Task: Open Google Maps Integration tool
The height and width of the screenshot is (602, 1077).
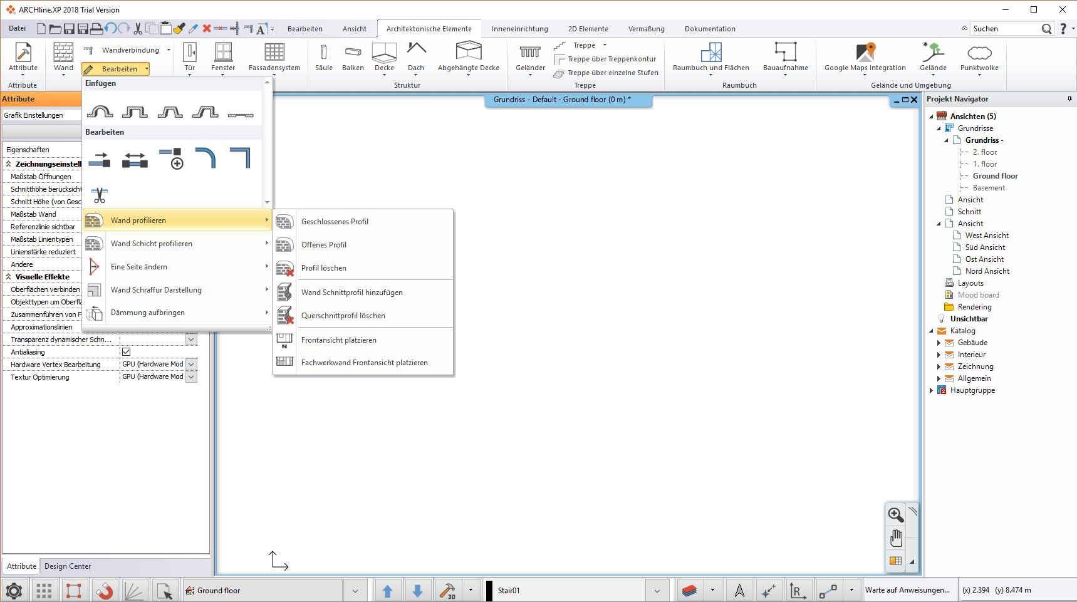Action: point(865,58)
